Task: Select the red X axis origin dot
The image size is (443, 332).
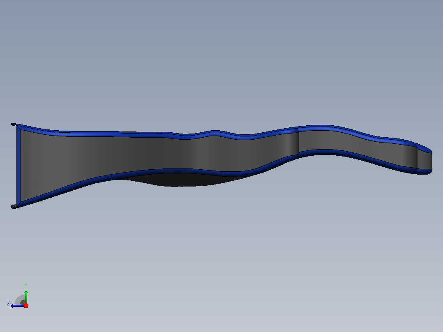Action: click(x=26, y=306)
